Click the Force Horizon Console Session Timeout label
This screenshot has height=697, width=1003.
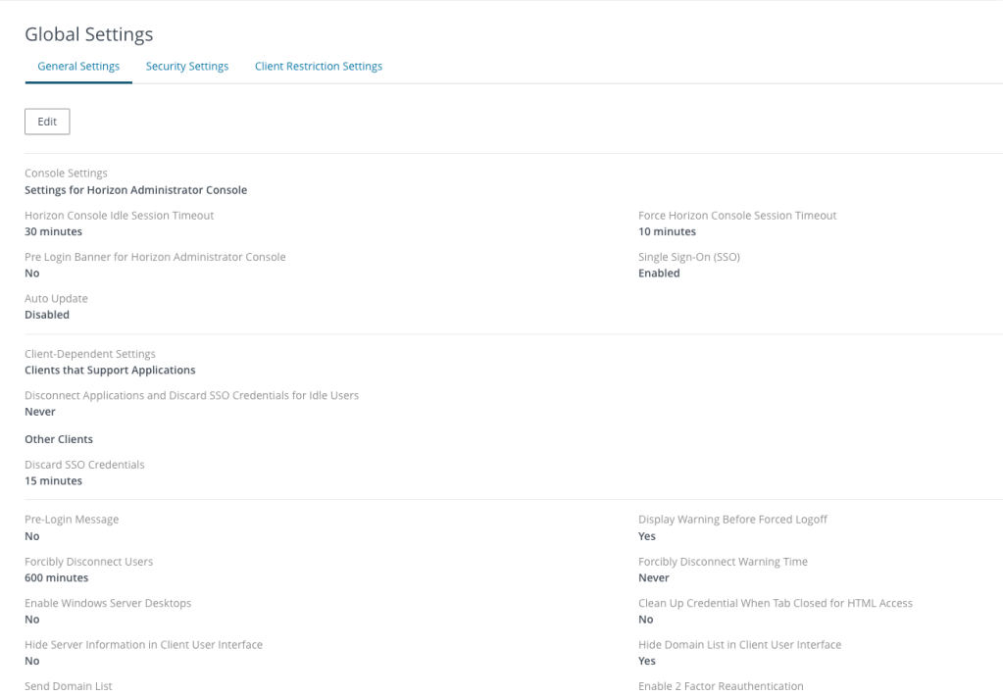pos(737,216)
